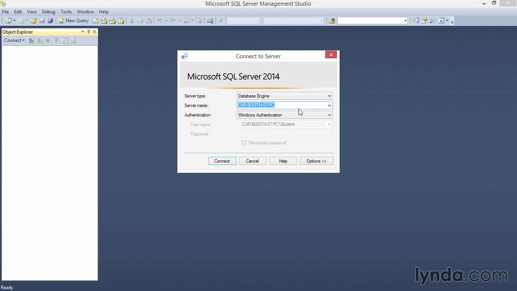This screenshot has width=517, height=291.
Task: Click the Paste icon in toolbar
Action: coord(149,20)
